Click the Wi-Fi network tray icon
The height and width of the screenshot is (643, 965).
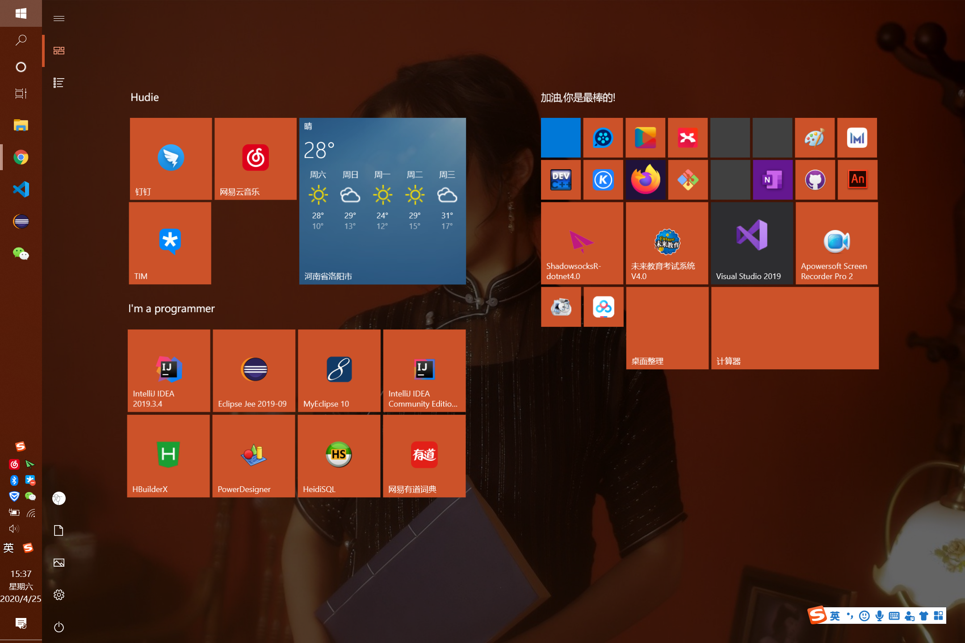(31, 513)
